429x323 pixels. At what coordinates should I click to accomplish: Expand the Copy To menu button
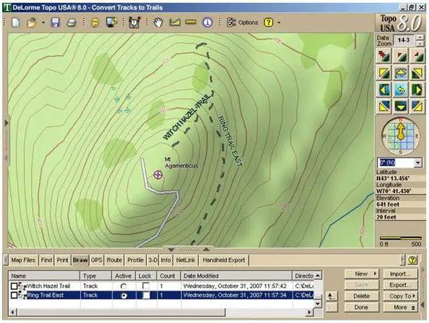tap(401, 296)
